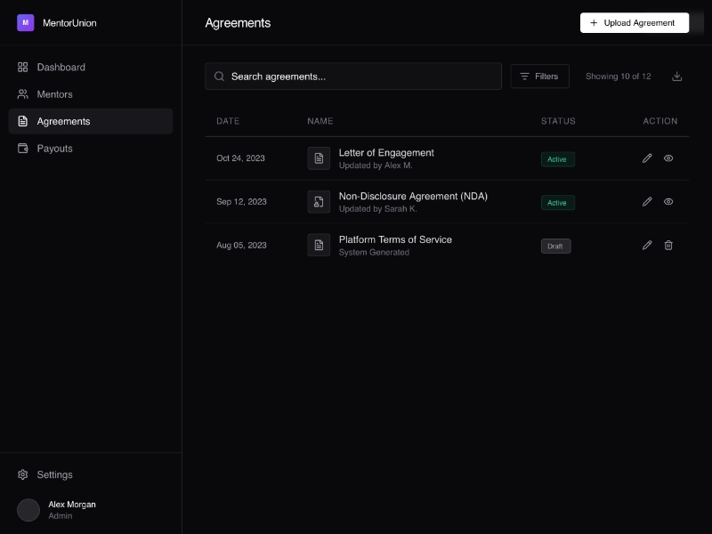Sort by the Status column header
Viewport: 712px width, 534px height.
point(558,121)
